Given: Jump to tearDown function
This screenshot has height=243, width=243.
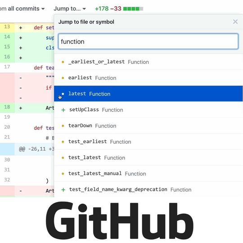Looking at the screenshot, I should pos(148,126).
